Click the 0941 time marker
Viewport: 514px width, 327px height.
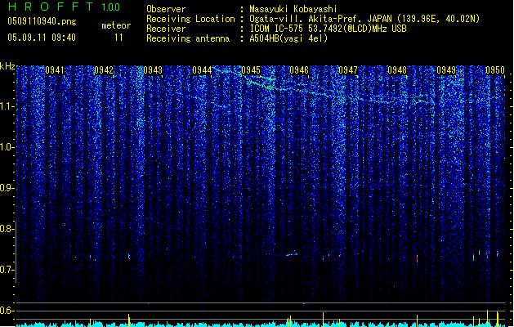tap(55, 70)
